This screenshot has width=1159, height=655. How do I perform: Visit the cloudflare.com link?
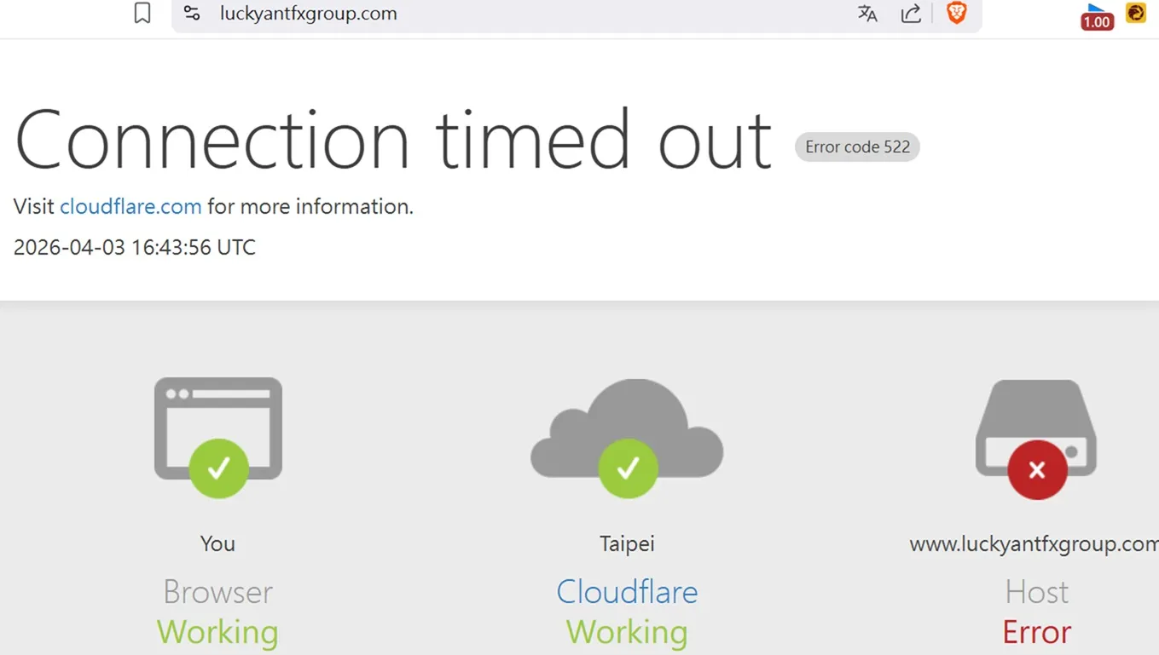tap(130, 206)
